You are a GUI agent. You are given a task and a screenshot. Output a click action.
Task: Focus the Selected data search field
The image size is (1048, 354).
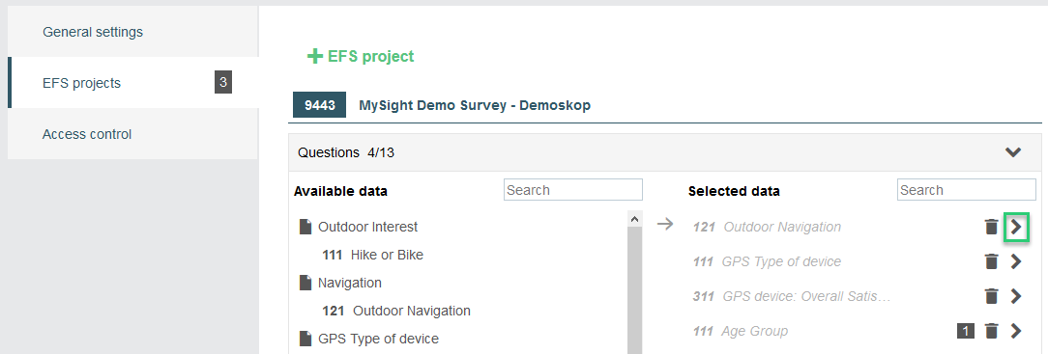pos(967,190)
